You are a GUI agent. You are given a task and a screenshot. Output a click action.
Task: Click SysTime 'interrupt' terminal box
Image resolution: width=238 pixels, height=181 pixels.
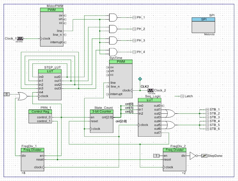tap(108, 94)
